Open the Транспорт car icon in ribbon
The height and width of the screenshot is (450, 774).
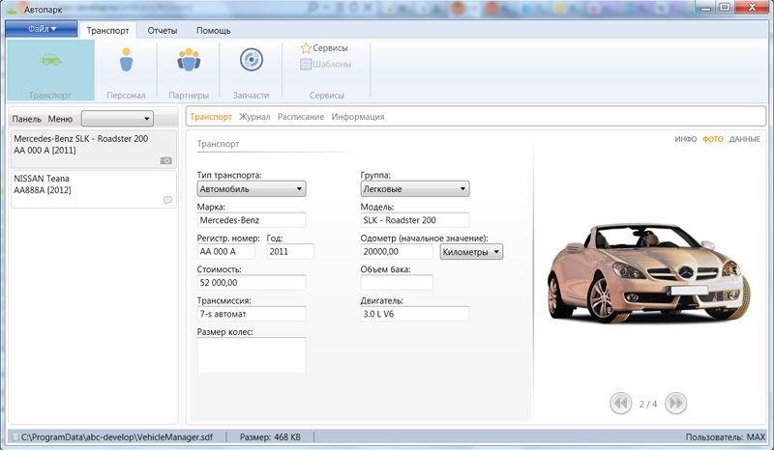(x=50, y=60)
